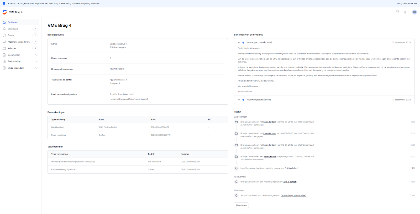Screen dimensions: 420x214
Task: Expand the 'Nieuwe spaarrekening' message
Action: (x=239, y=100)
